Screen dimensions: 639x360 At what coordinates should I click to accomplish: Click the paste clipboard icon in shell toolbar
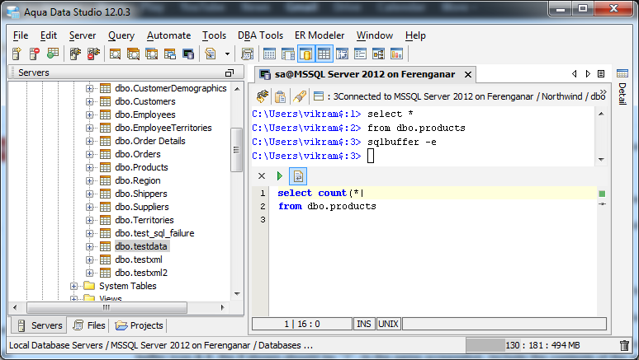click(281, 96)
